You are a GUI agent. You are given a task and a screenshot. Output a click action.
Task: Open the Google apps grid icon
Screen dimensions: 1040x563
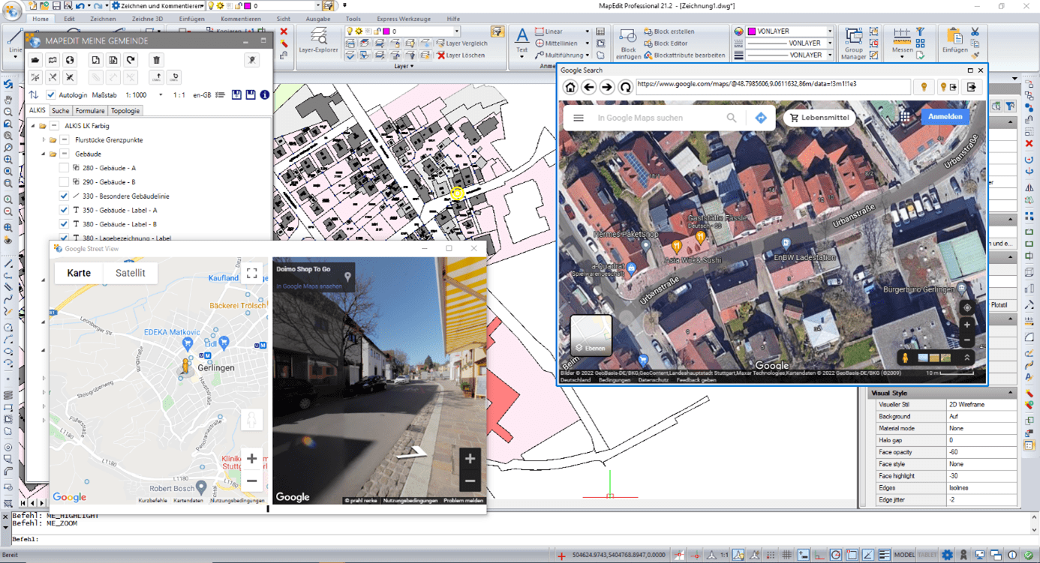click(x=905, y=117)
